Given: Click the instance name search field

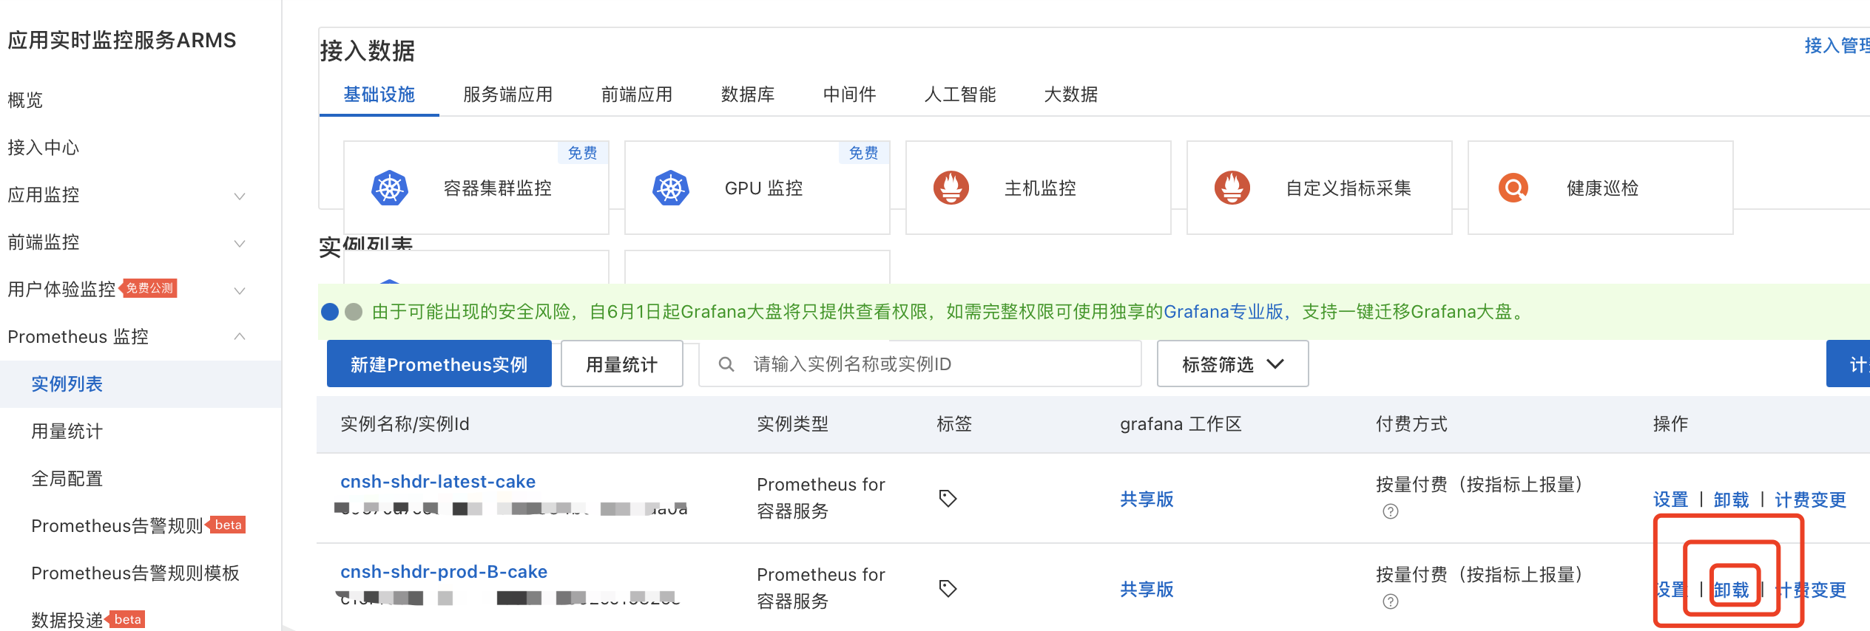Looking at the screenshot, I should [x=932, y=364].
